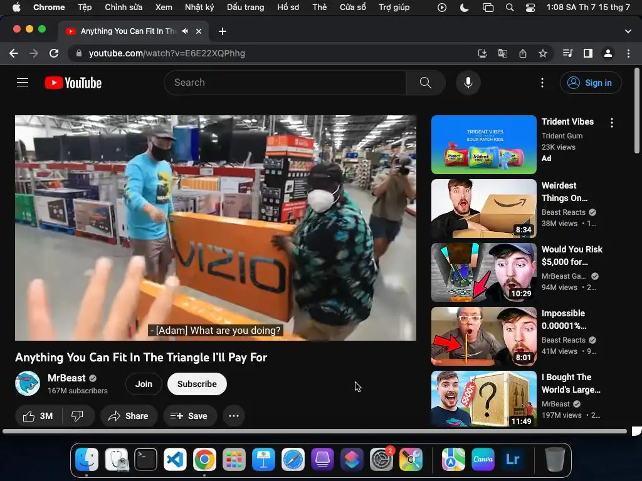
Task: Install app icon in address bar
Action: pyautogui.click(x=483, y=54)
